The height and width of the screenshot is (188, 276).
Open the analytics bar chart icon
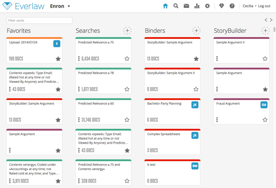(197, 6)
